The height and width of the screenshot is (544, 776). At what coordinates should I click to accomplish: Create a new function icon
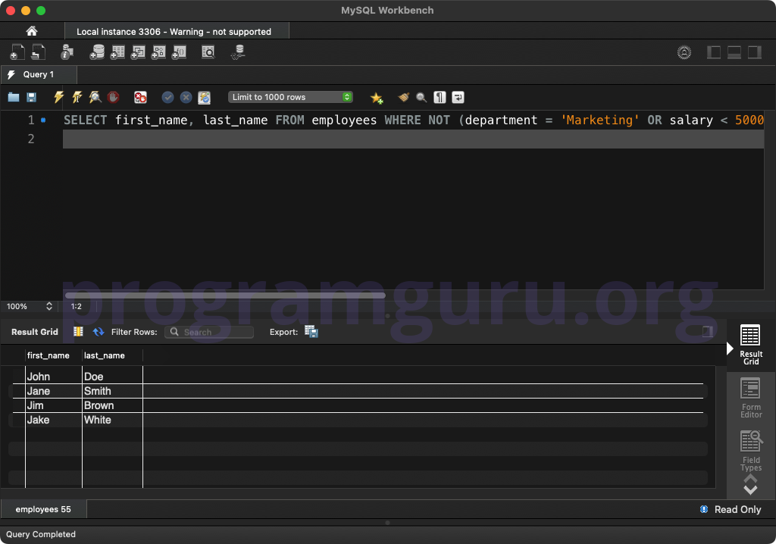click(179, 52)
